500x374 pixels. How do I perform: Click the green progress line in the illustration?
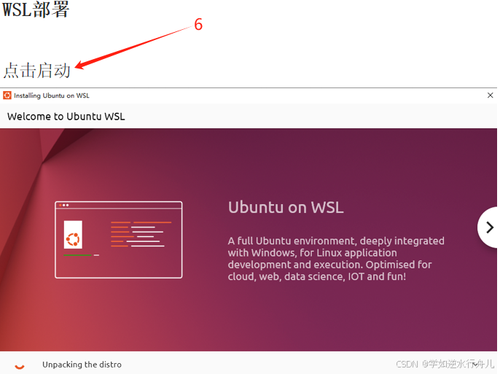(x=77, y=255)
